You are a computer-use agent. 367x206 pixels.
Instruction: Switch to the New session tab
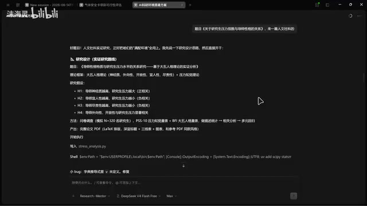(x=49, y=5)
